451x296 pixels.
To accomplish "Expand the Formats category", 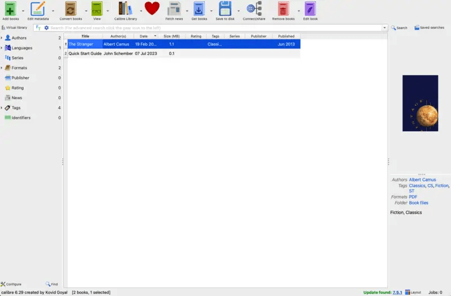I will click(x=2, y=68).
